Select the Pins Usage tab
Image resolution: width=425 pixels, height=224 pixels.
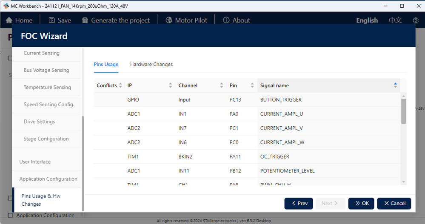click(x=106, y=65)
